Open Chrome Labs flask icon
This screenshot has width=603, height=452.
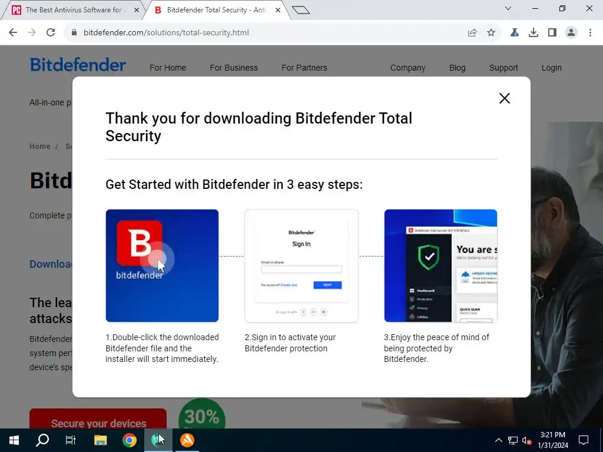514,33
